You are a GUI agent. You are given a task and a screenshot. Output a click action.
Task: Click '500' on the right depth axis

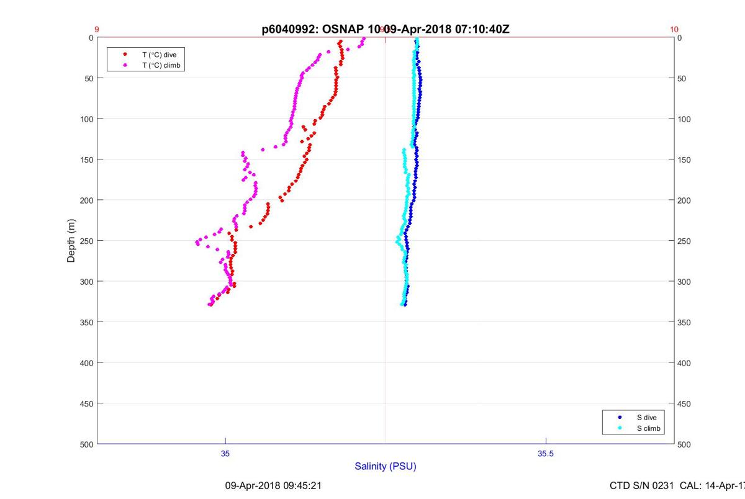coord(684,444)
